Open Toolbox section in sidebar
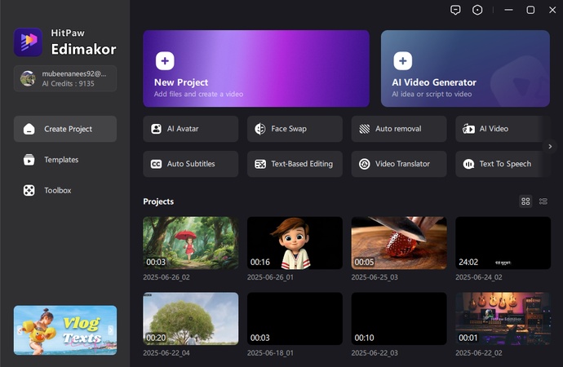Screen dimensions: 563x367 65,191
